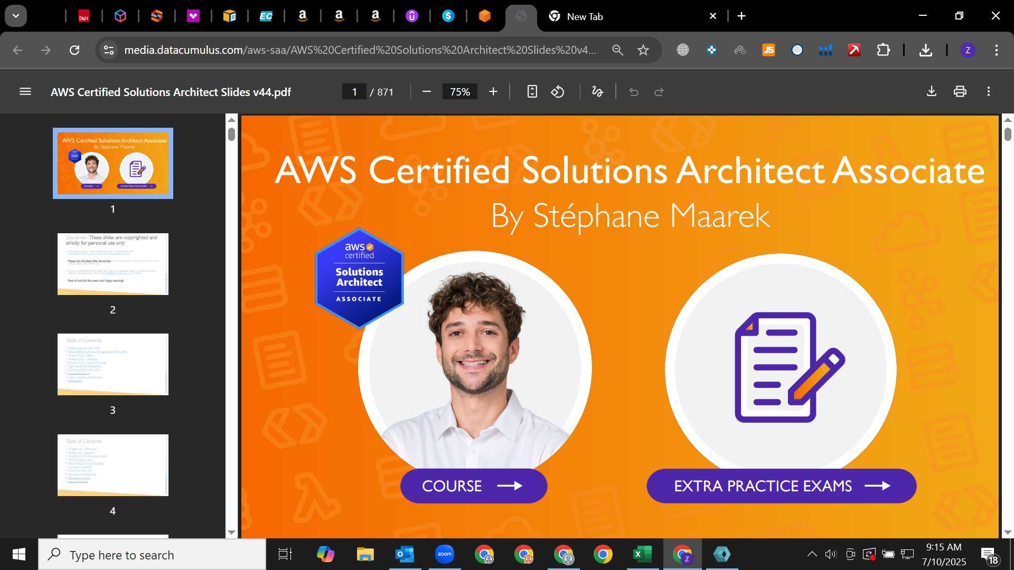Viewport: 1014px width, 570px height.
Task: Click thumbnail panel scroll down arrow
Action: pos(231,533)
